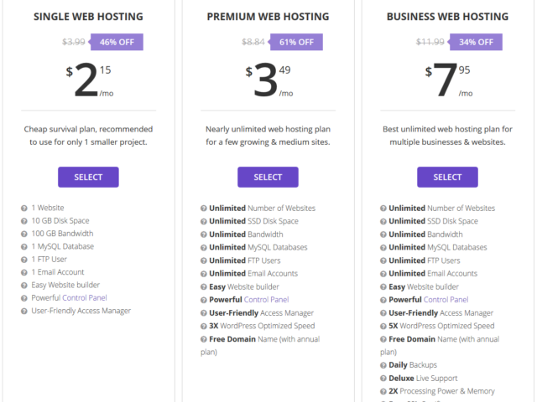Click the help icon next to Business Daily Backups
Viewport: 537px width, 402px height.
tap(383, 365)
